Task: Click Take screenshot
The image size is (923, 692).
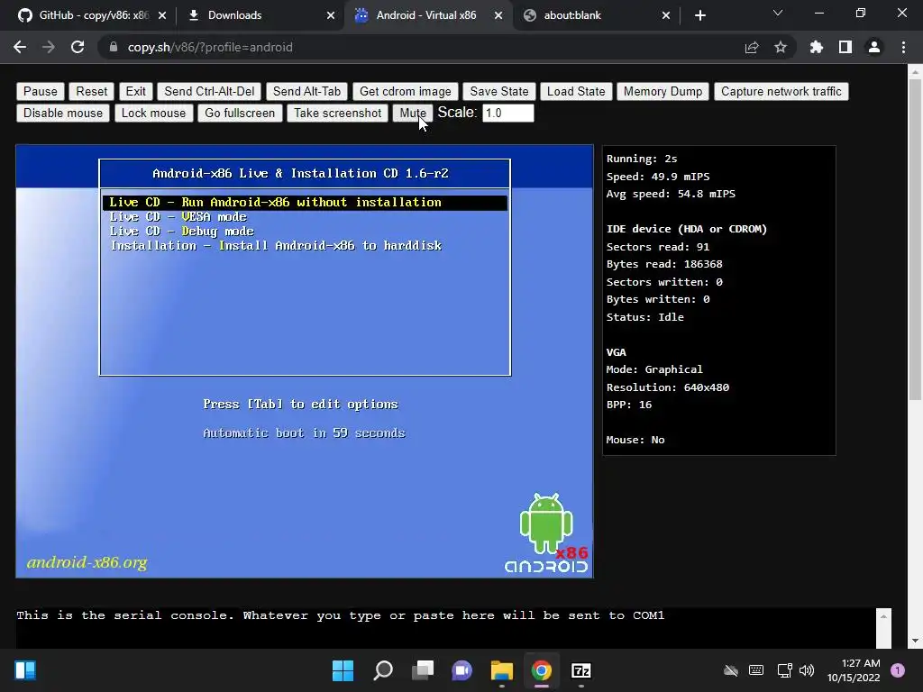Action: (x=338, y=113)
